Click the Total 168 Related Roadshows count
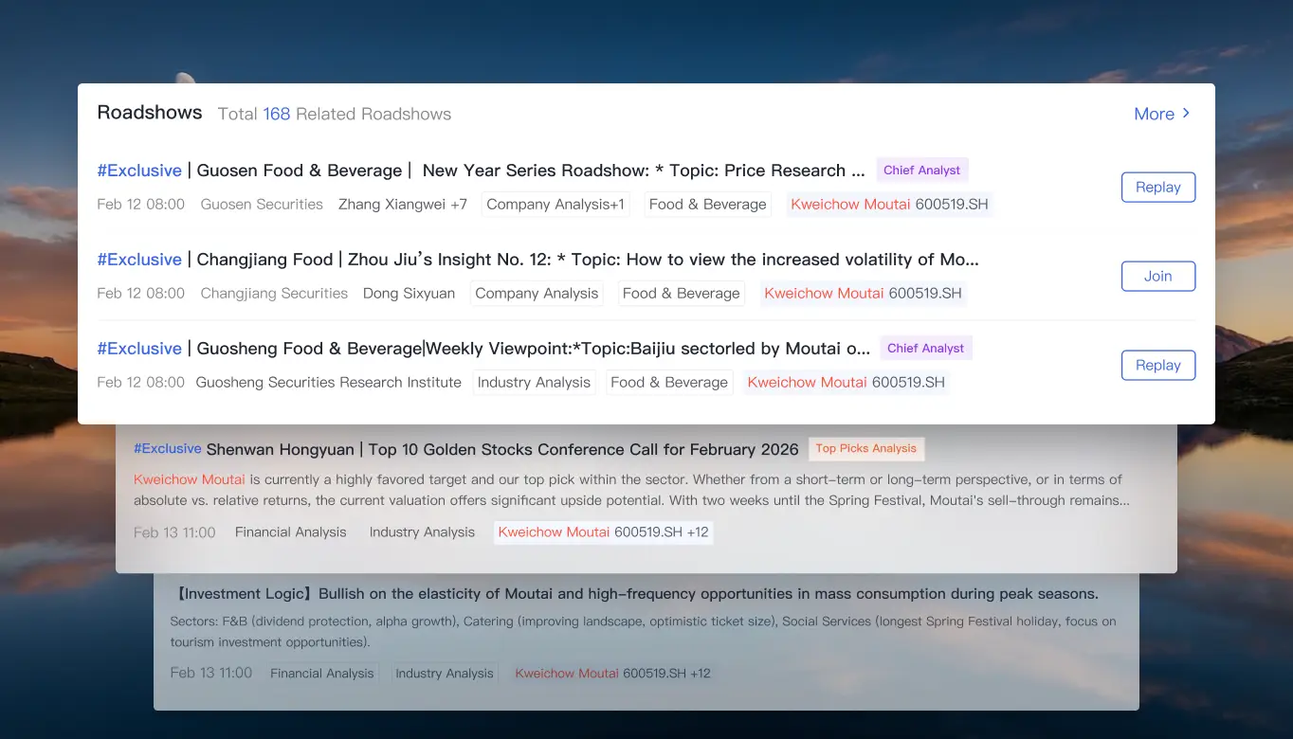Image resolution: width=1293 pixels, height=739 pixels. (335, 114)
